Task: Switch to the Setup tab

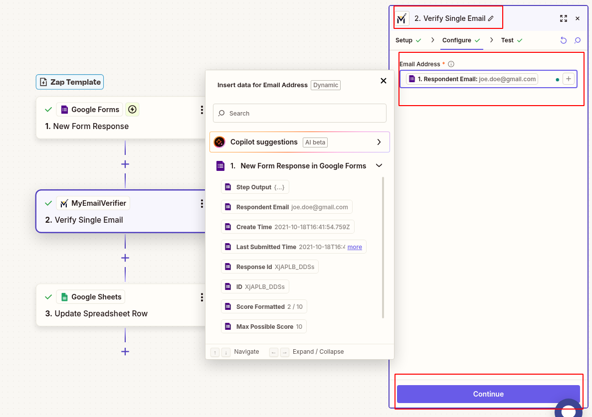Action: pos(404,40)
